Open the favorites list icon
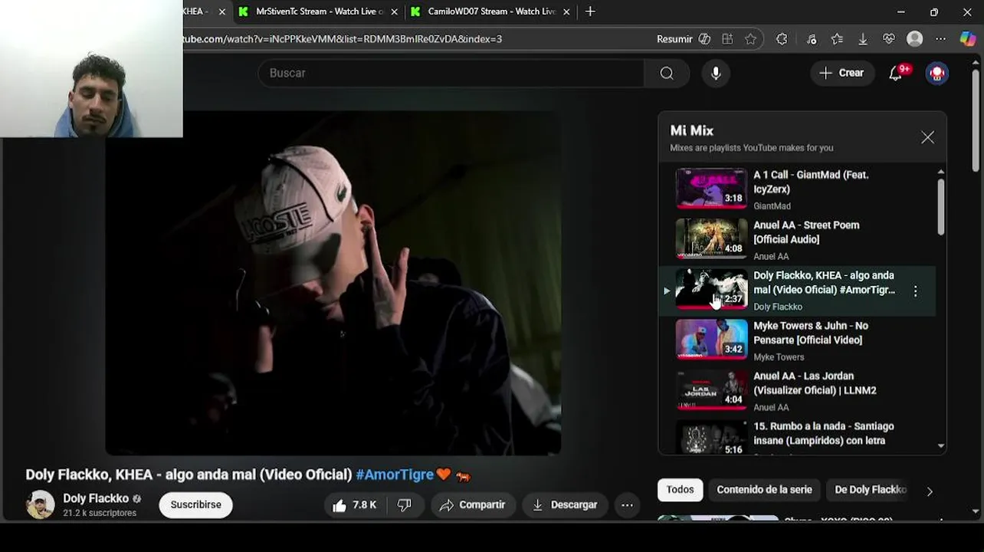 (x=837, y=39)
